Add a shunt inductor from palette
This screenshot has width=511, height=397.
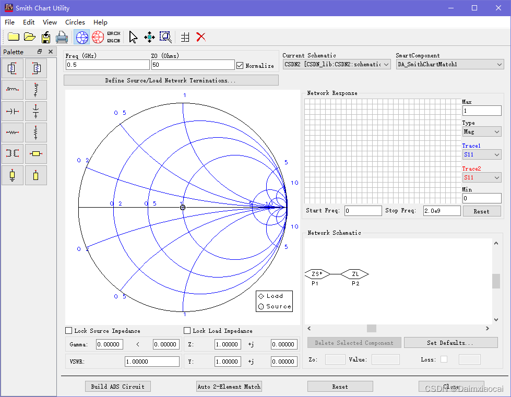tap(36, 90)
